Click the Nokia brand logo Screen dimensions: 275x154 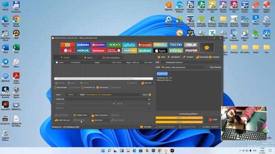click(x=83, y=50)
